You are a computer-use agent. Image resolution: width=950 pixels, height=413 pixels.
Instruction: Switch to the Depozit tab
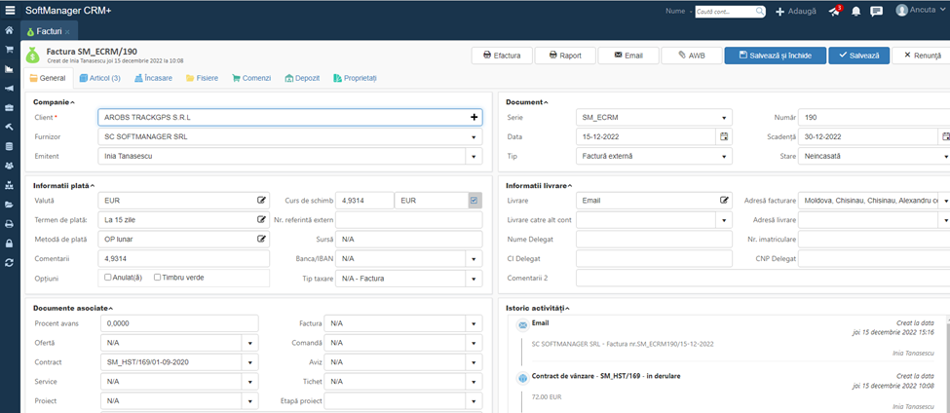click(x=302, y=78)
